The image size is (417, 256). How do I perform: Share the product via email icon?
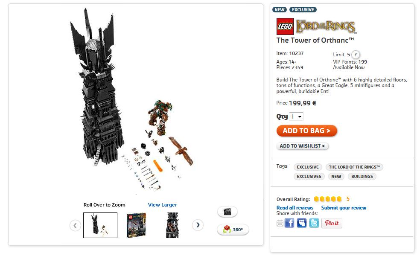point(280,224)
